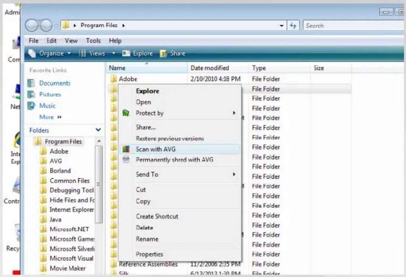Screen dimensions: 406x277
Task: Click inside the Search box
Action: 353,26
